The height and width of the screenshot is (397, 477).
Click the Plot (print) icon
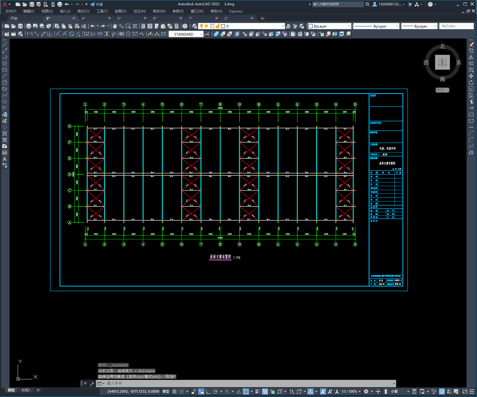[29, 26]
